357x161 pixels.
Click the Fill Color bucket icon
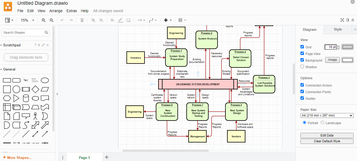pyautogui.click(x=112, y=20)
